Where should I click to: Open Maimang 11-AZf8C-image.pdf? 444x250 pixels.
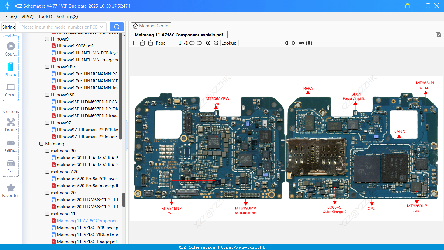[x=84, y=242]
